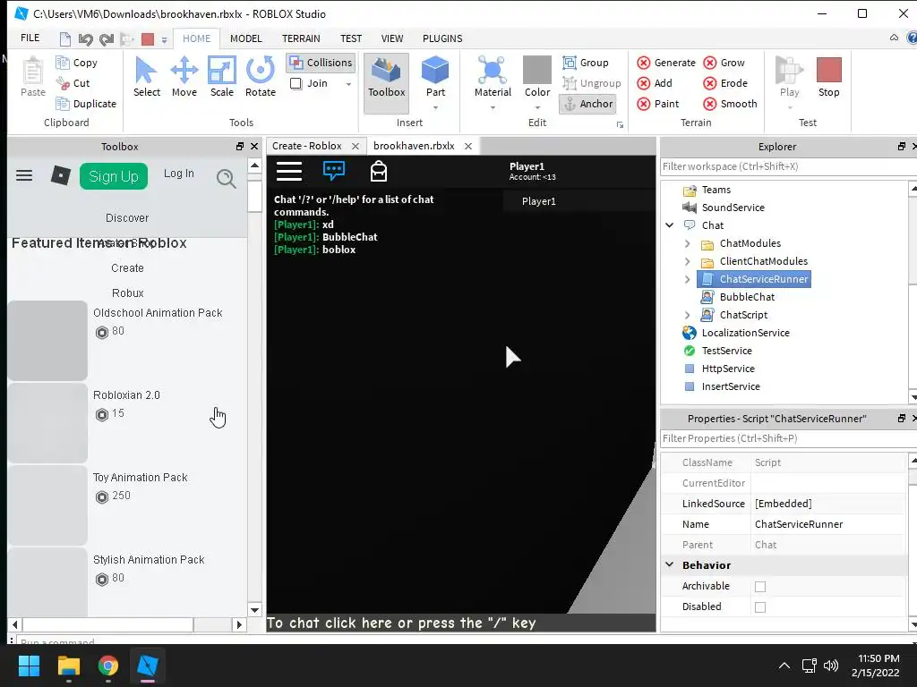Copy the selection with Copy
The width and height of the screenshot is (917, 687).
pos(77,63)
